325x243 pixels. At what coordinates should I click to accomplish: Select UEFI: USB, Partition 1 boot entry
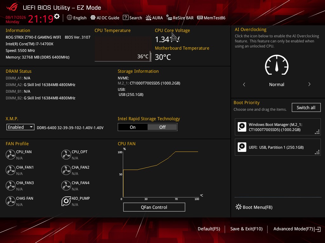click(278, 147)
